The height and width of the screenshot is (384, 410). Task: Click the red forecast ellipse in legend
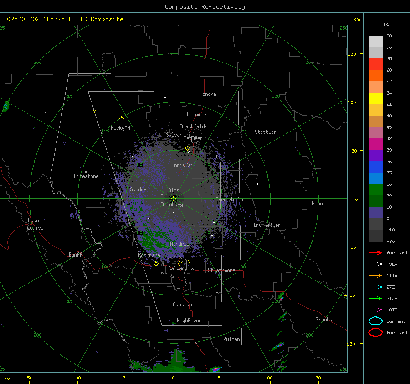point(375,332)
